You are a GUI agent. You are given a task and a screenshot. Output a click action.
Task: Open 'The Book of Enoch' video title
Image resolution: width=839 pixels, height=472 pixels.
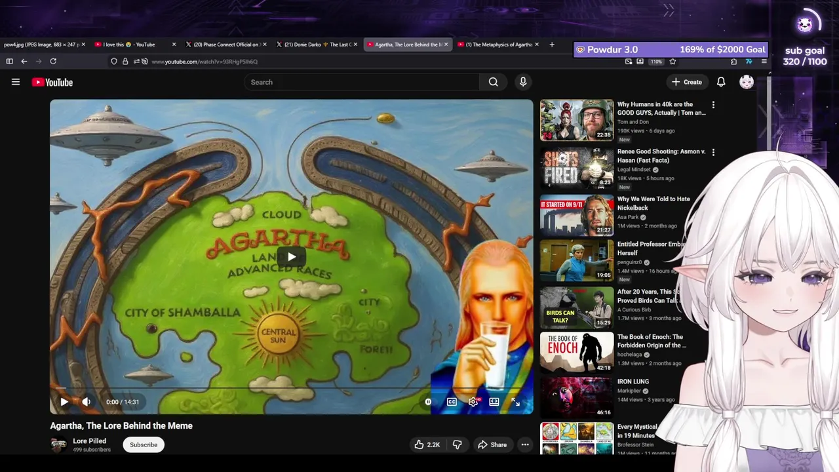652,341
